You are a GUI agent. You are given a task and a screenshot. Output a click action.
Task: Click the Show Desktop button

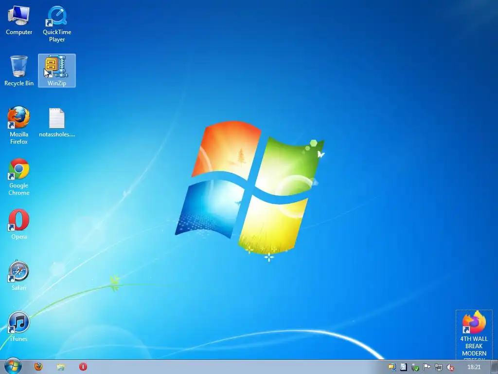point(495,367)
